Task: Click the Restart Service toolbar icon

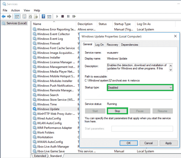Action: point(74,17)
